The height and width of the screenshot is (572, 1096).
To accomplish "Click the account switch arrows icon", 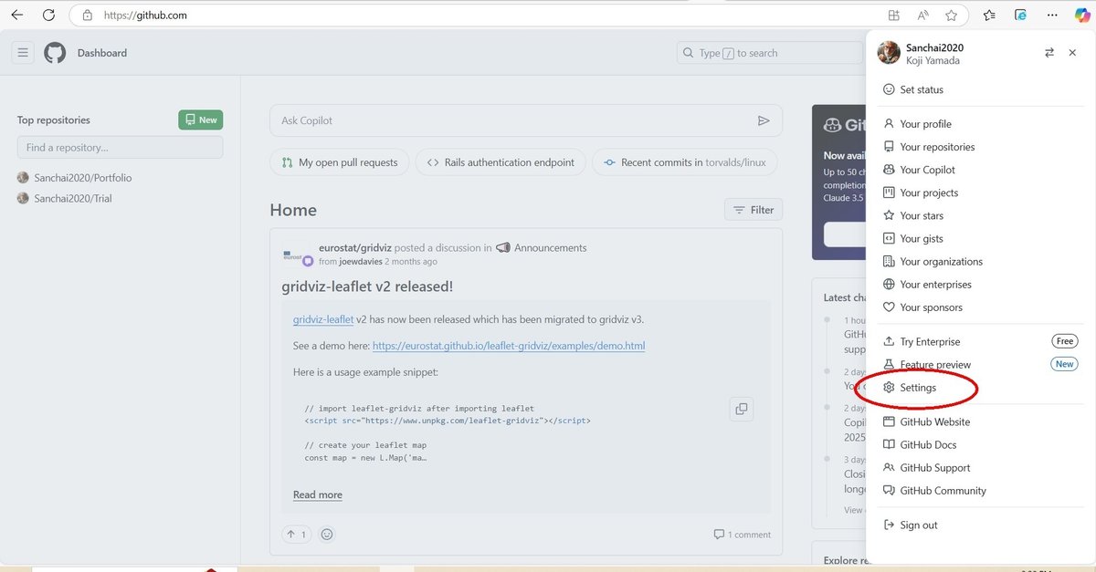I will coord(1049,53).
